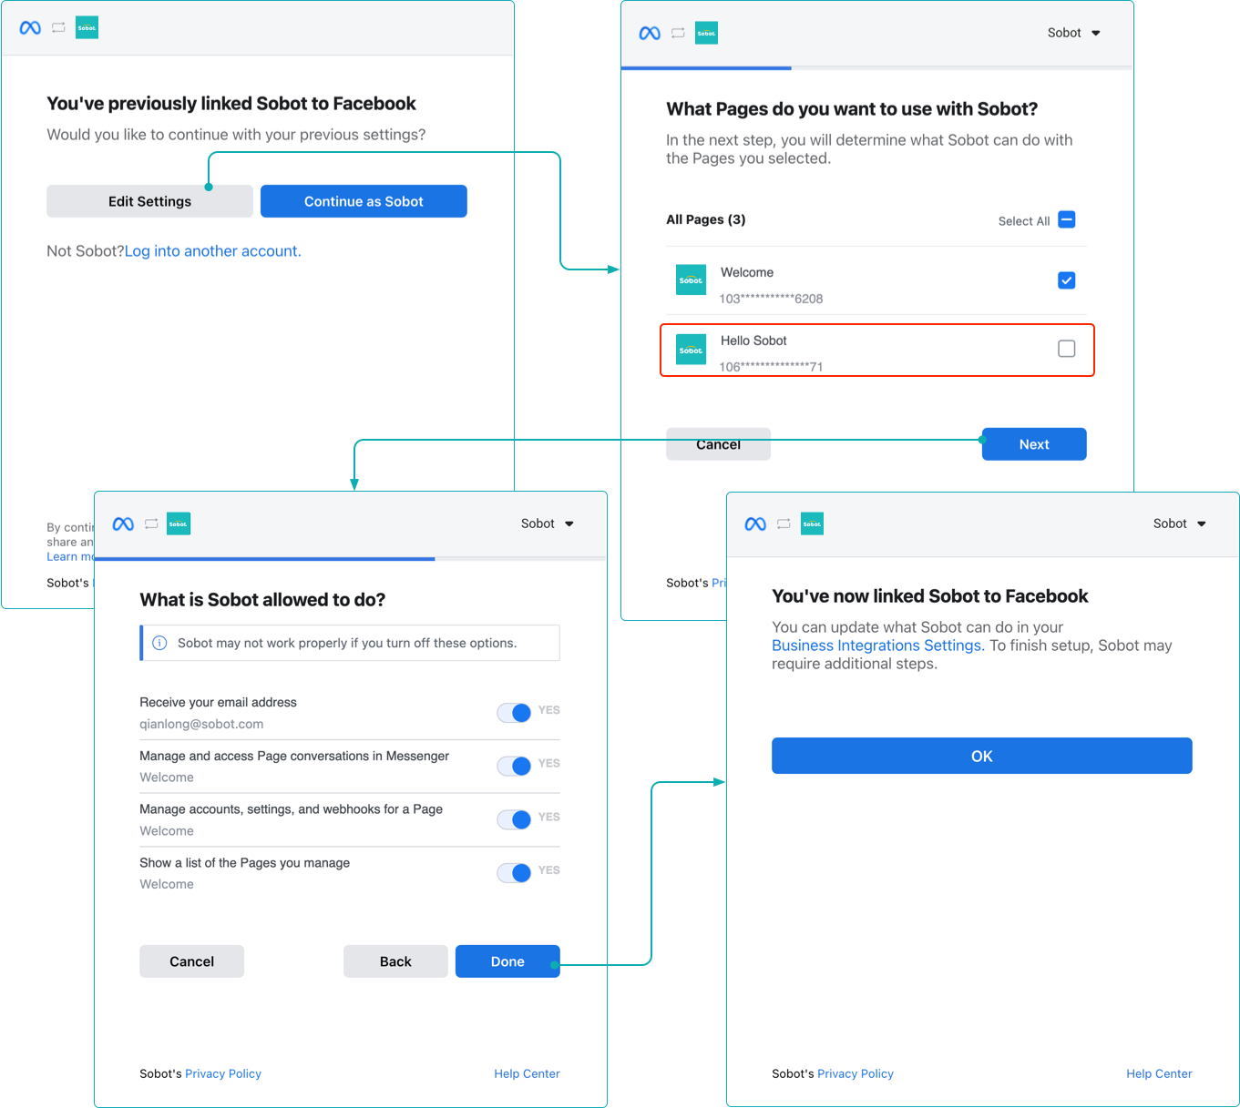Click the 'Welcome' page name in the Pages list

tap(747, 272)
